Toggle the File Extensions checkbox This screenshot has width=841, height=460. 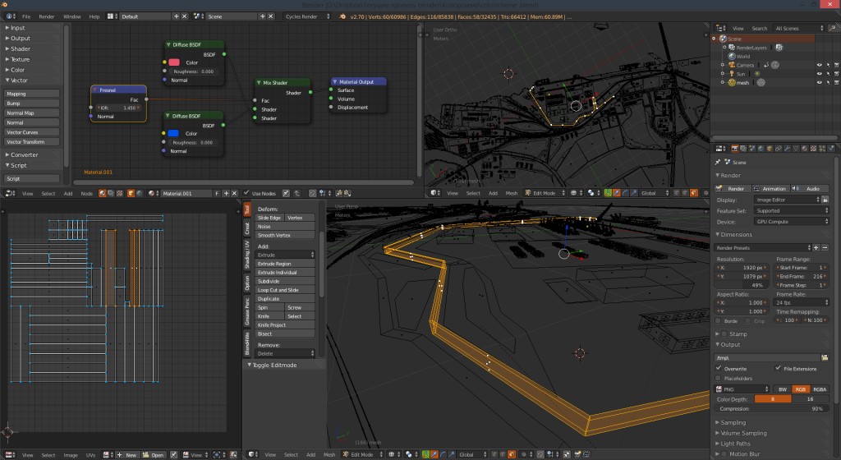point(778,368)
